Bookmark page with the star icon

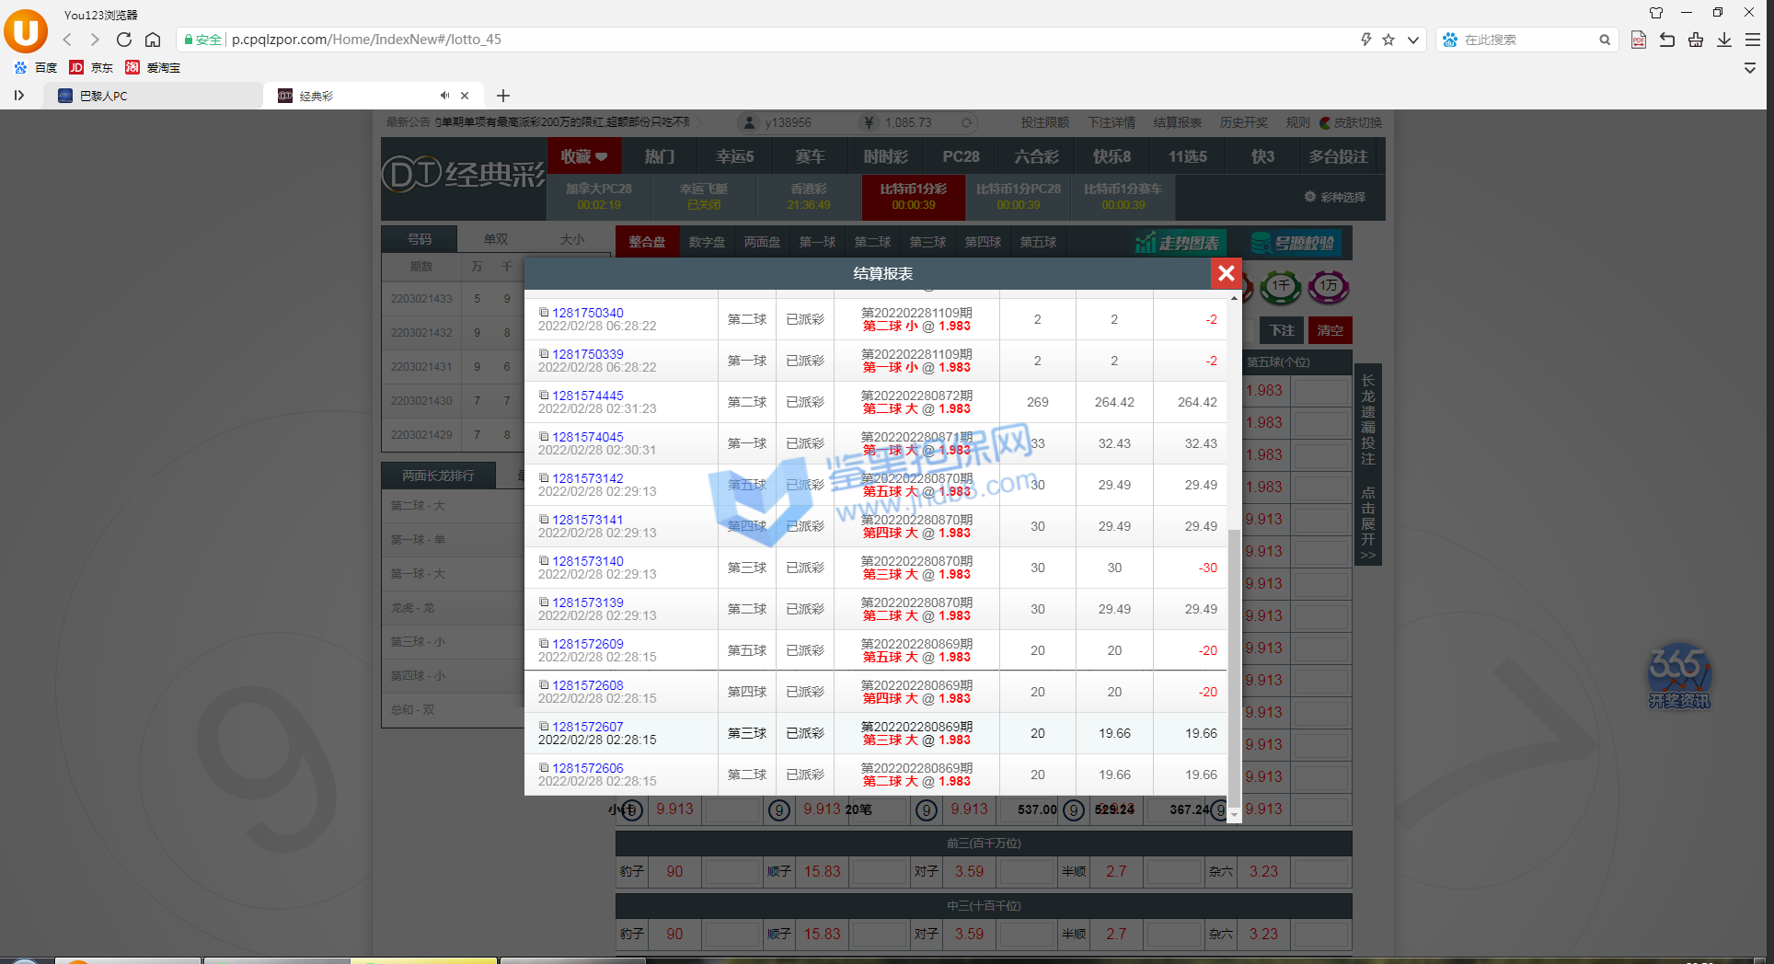[1388, 40]
